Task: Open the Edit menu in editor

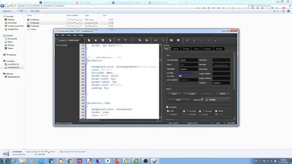Action: 63,35
